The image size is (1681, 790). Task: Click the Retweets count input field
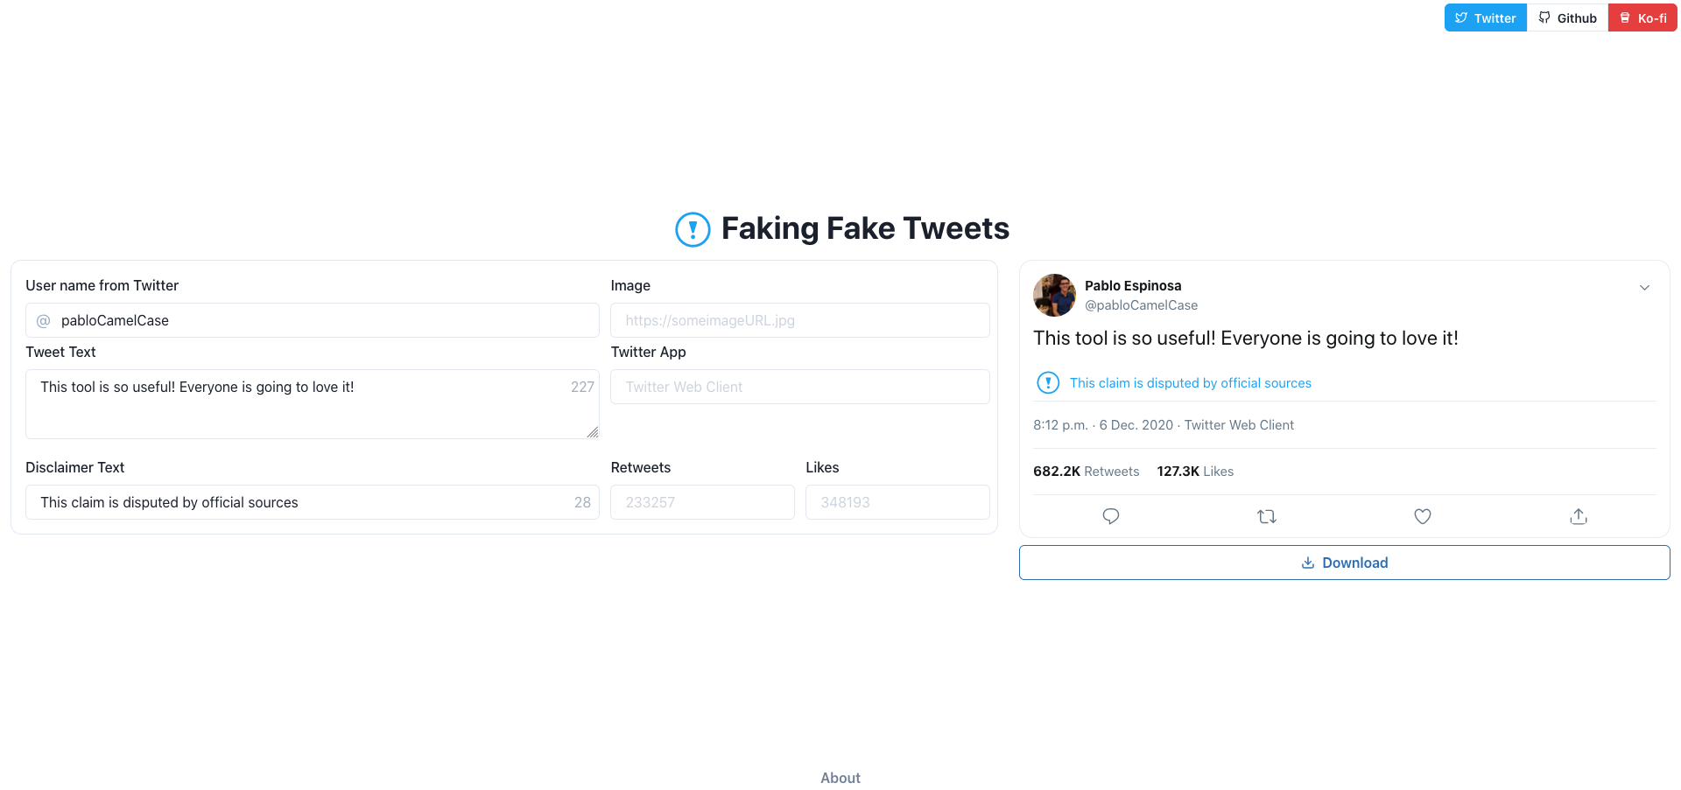coord(702,502)
